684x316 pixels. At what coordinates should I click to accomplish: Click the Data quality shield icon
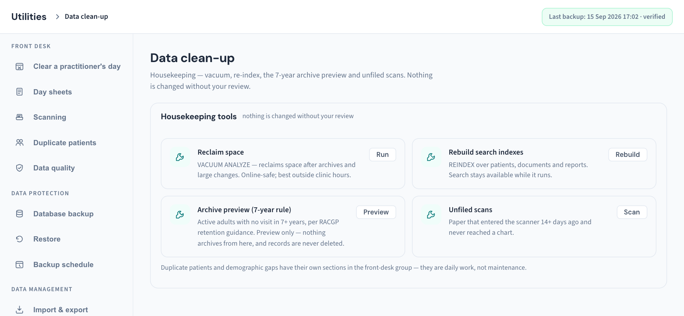coord(20,168)
